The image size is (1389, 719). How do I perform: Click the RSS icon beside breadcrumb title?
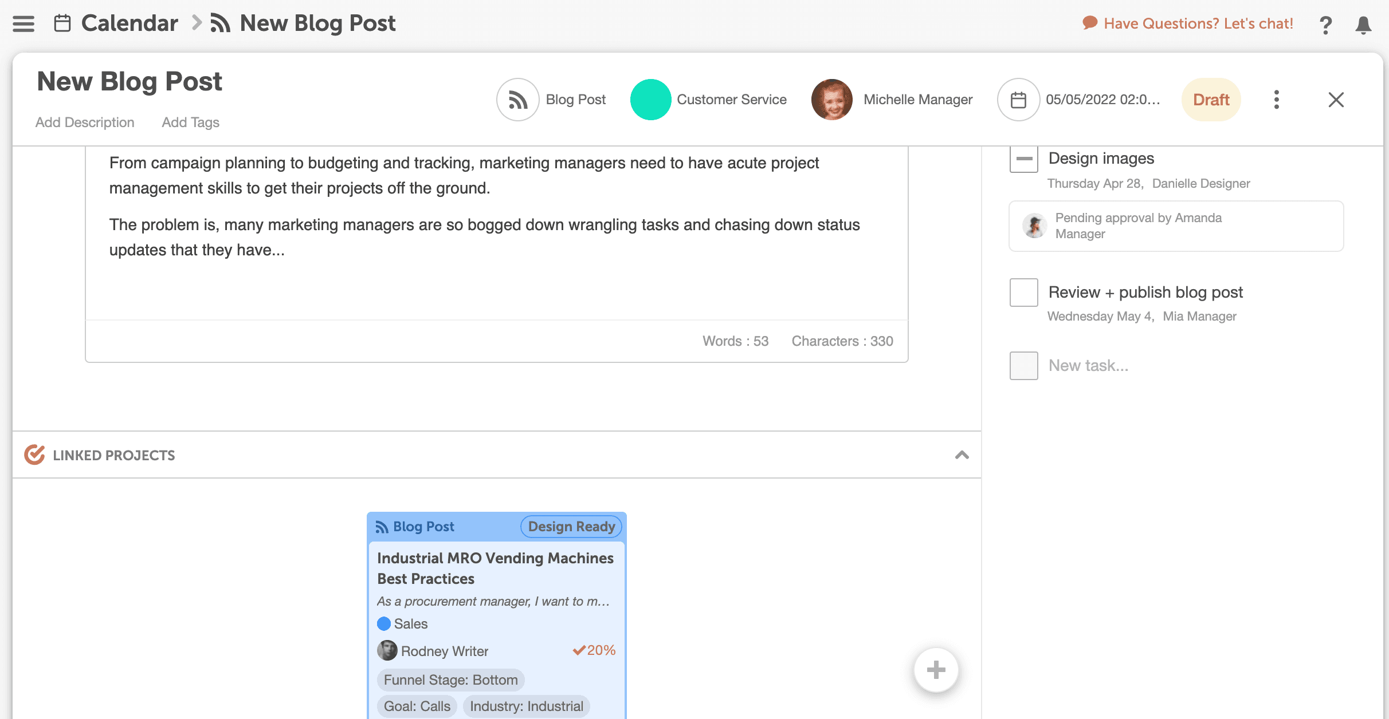221,23
